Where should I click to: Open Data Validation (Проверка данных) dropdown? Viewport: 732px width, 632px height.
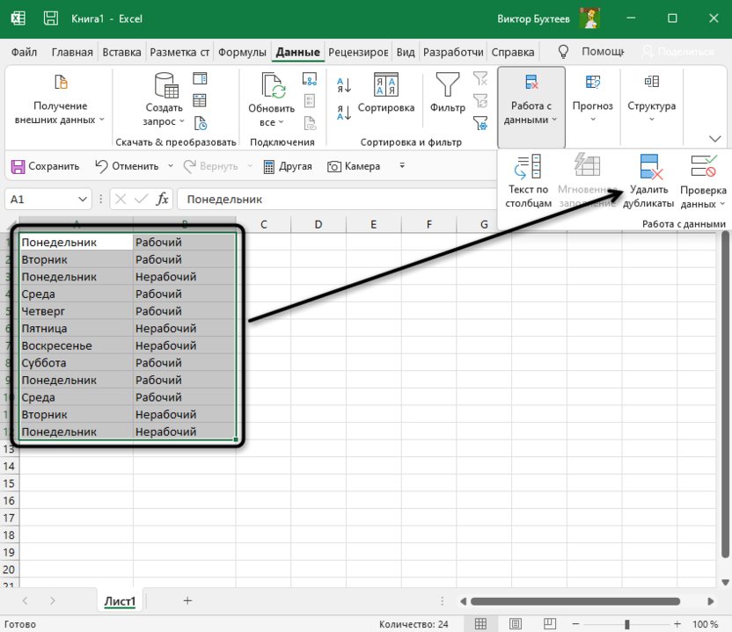[703, 182]
